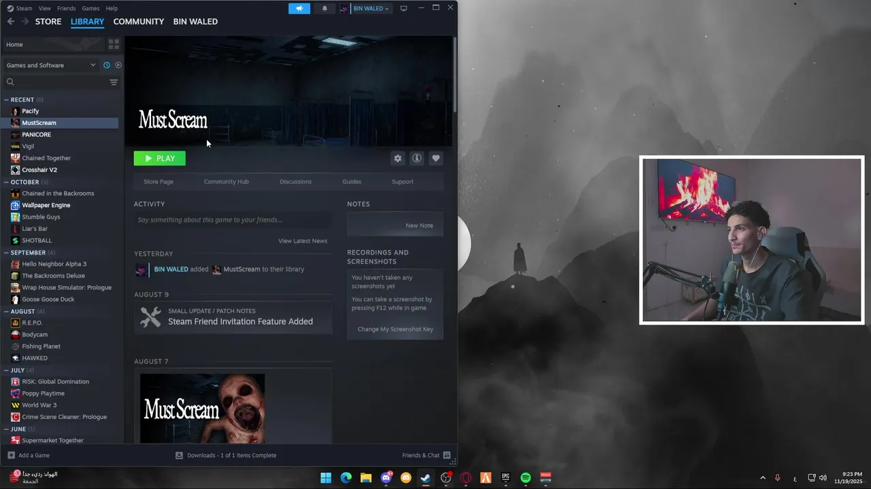Click the activity status text field
This screenshot has height=489, width=871.
click(x=233, y=220)
